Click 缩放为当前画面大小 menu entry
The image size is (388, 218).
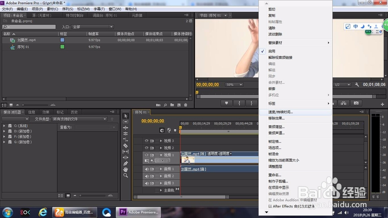click(295, 160)
